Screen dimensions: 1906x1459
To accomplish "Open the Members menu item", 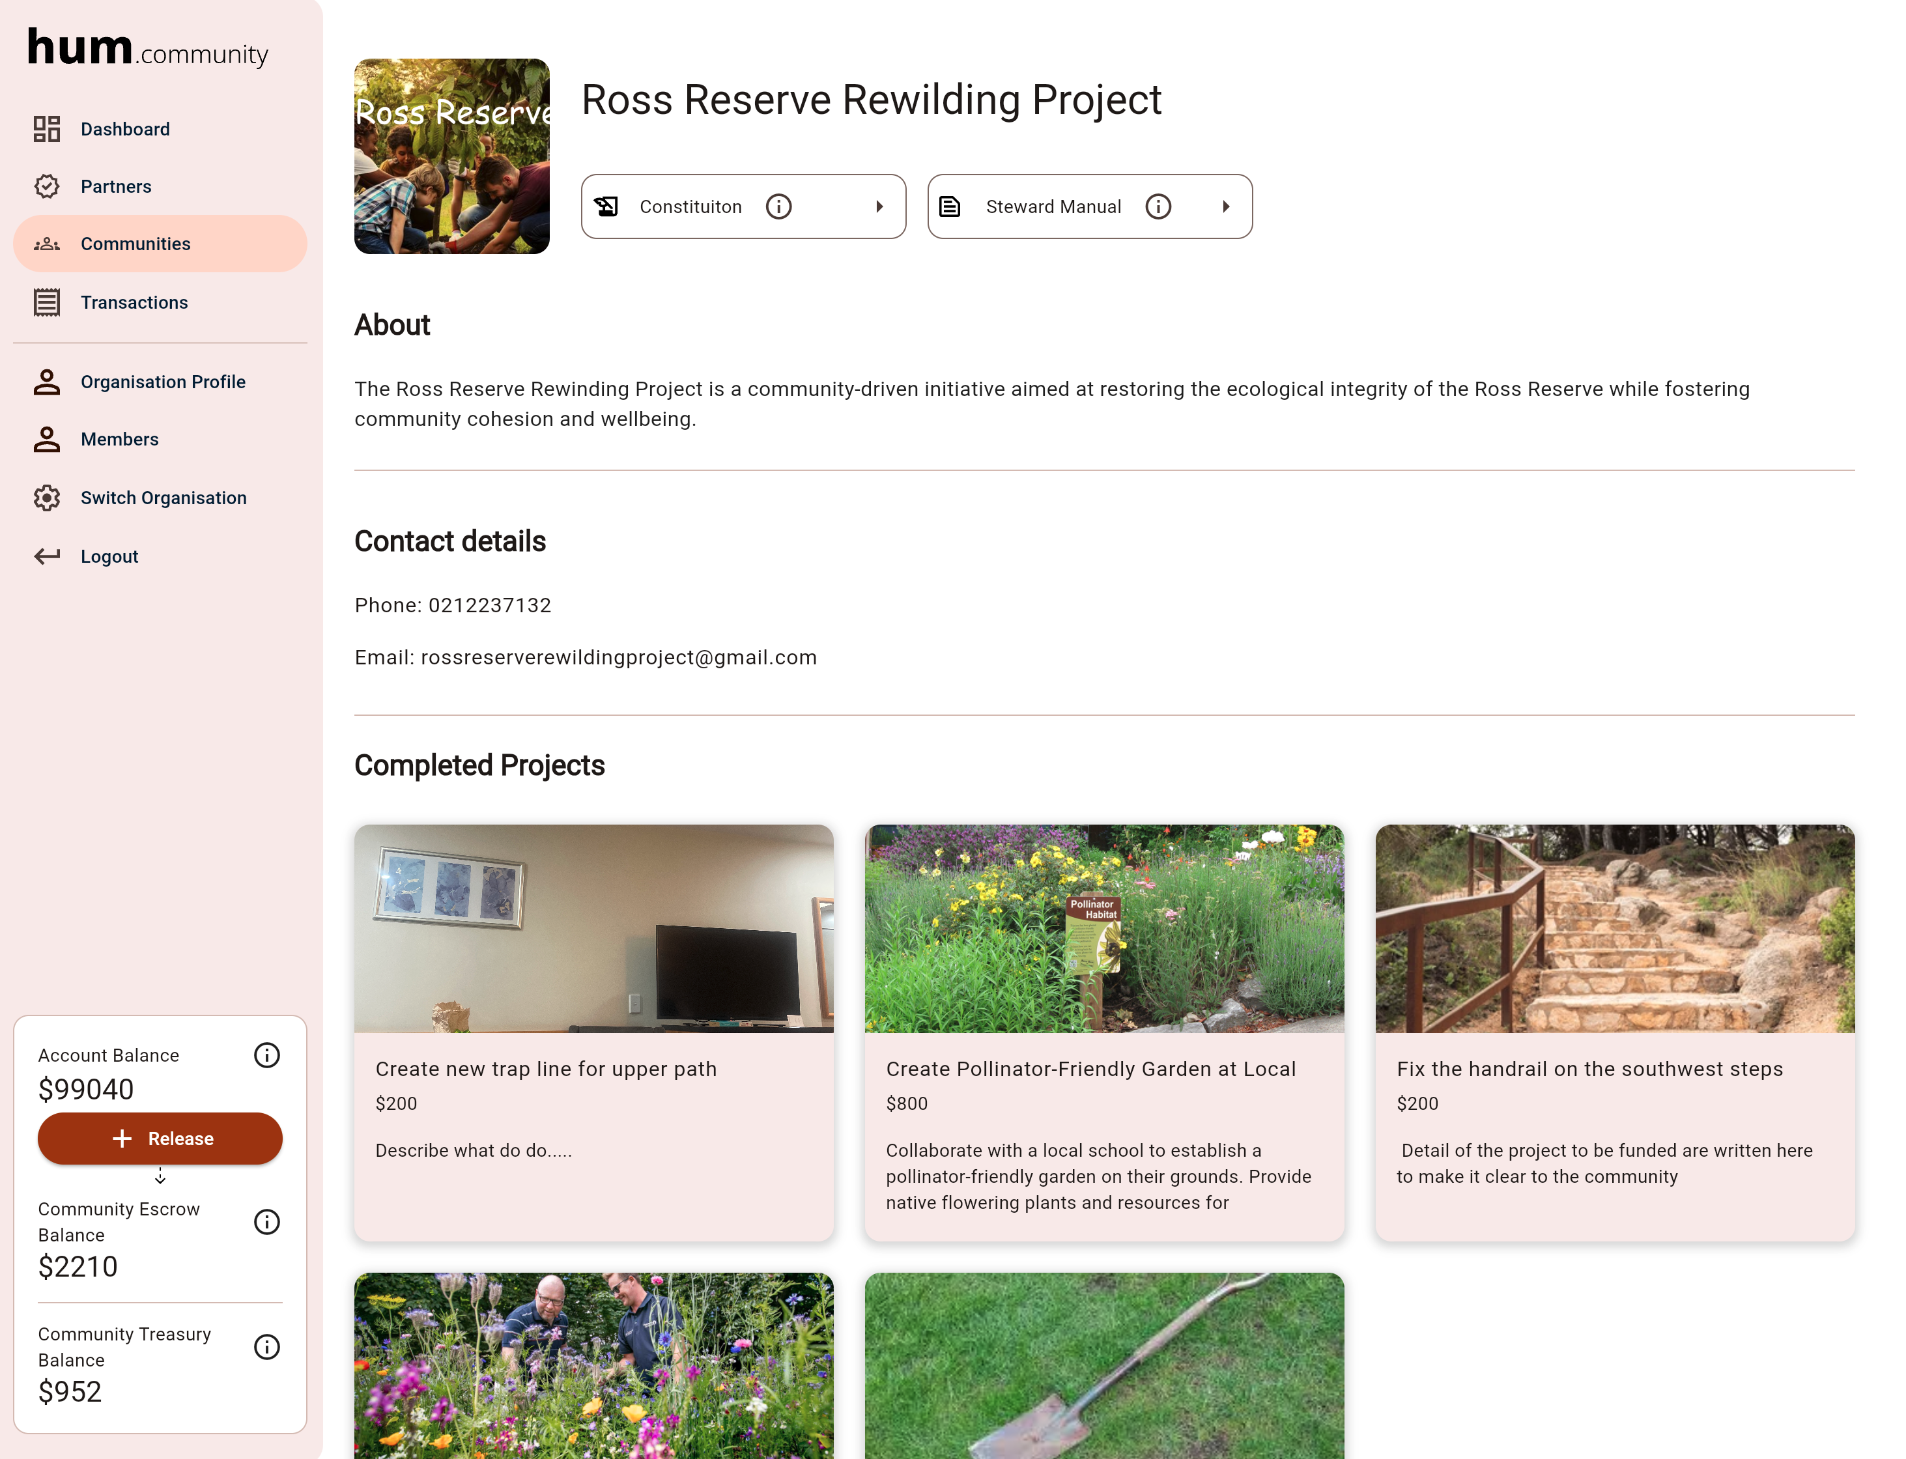I will pos(119,440).
